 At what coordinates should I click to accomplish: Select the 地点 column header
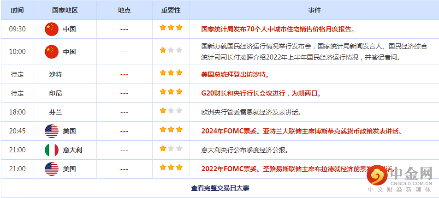coord(125,10)
